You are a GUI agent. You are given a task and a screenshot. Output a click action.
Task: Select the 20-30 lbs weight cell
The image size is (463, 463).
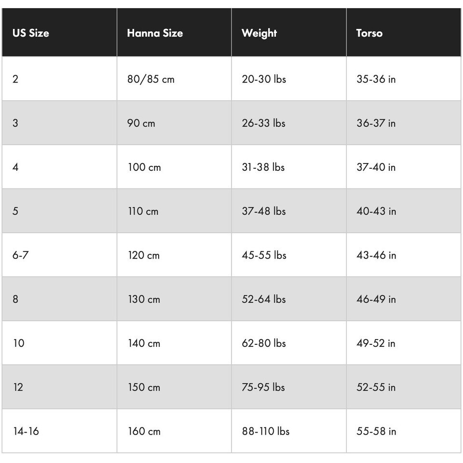click(x=264, y=79)
